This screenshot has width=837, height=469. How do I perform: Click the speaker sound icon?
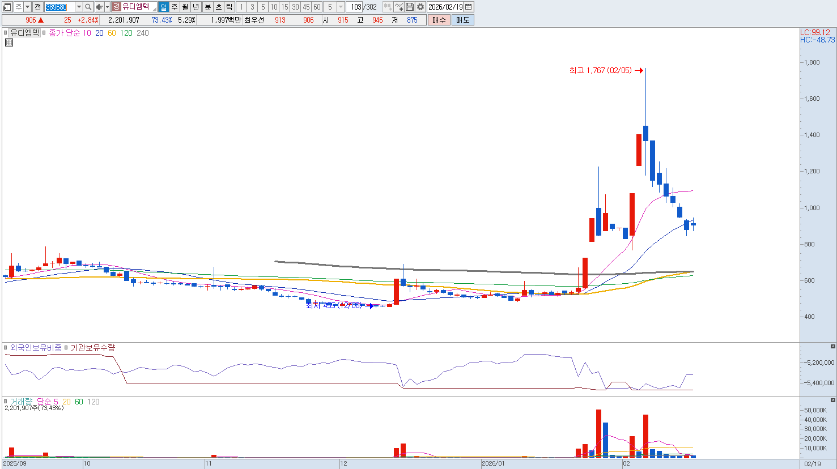99,7
